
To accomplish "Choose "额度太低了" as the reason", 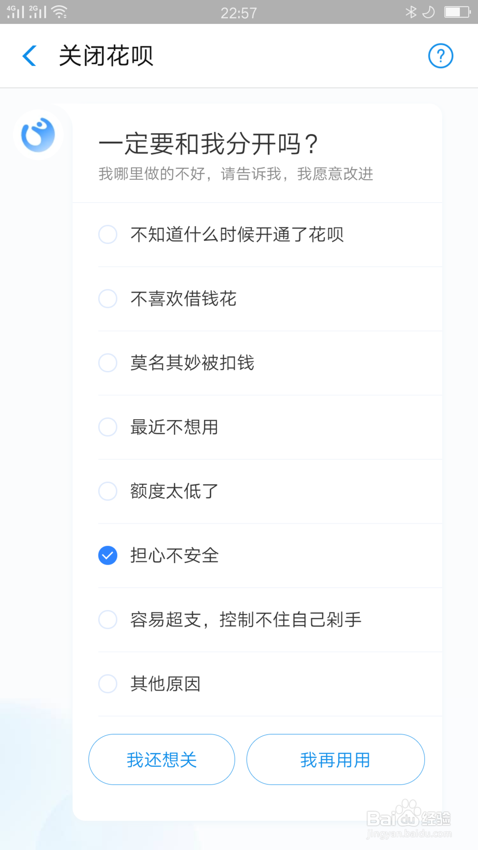I will click(x=108, y=491).
